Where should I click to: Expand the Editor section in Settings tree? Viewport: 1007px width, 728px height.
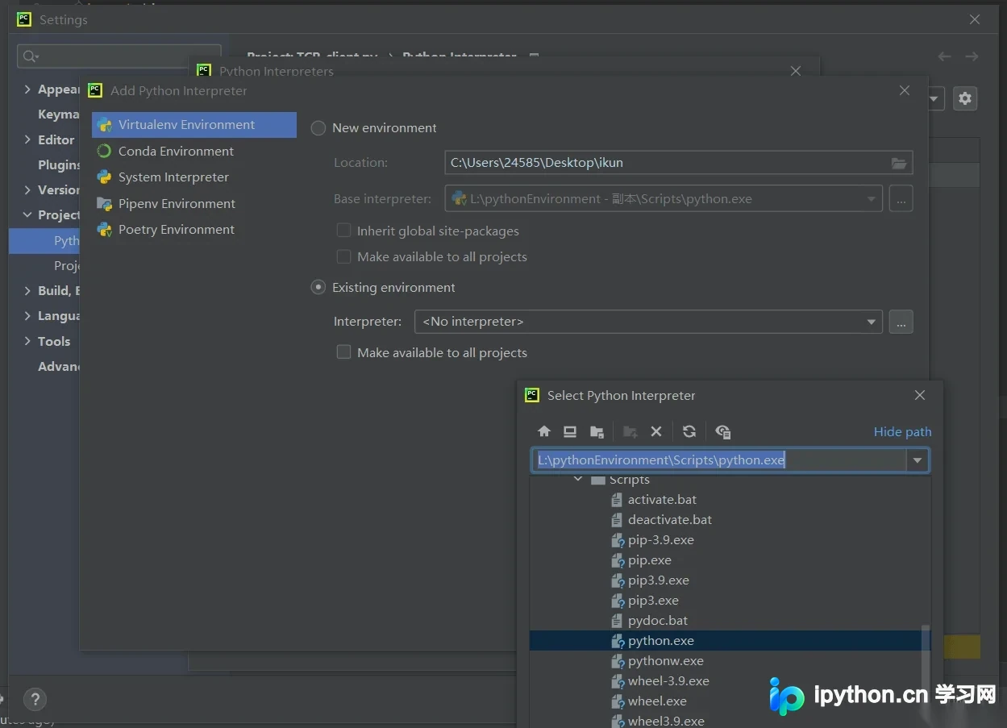pyautogui.click(x=28, y=139)
